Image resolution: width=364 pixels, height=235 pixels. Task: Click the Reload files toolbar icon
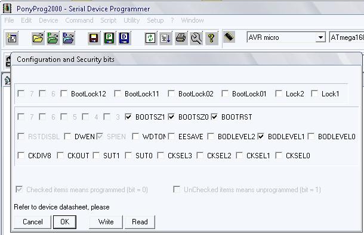click(150, 38)
